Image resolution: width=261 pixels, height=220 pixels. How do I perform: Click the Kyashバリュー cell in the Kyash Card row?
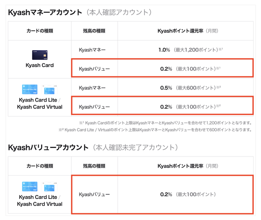94,68
